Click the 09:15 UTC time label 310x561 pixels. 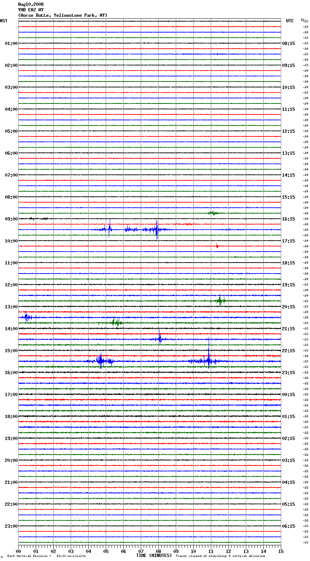click(x=288, y=65)
